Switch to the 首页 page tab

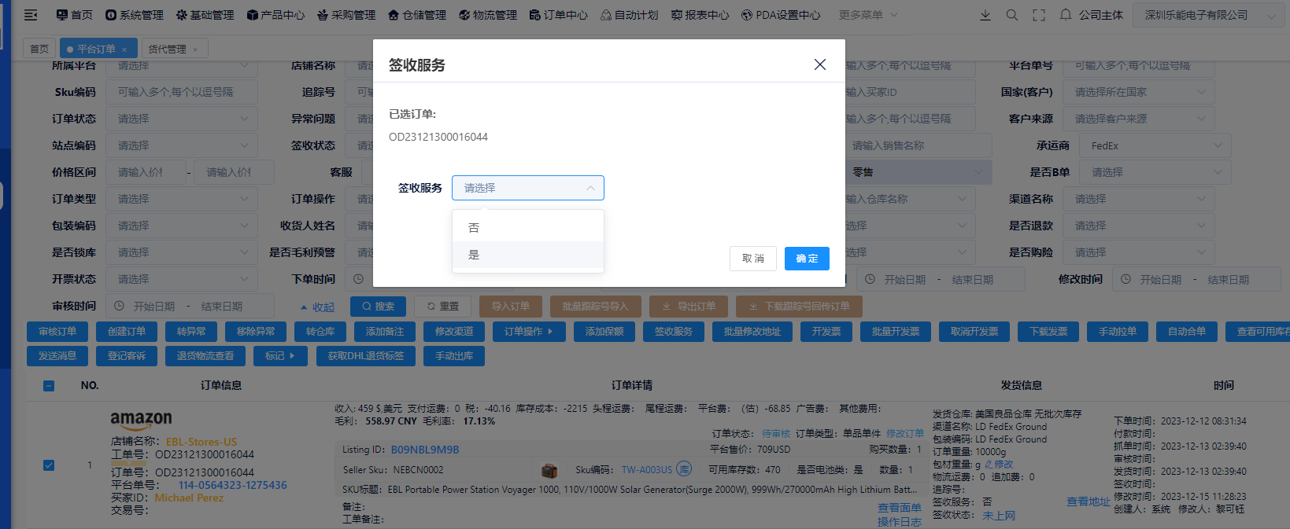(x=39, y=49)
